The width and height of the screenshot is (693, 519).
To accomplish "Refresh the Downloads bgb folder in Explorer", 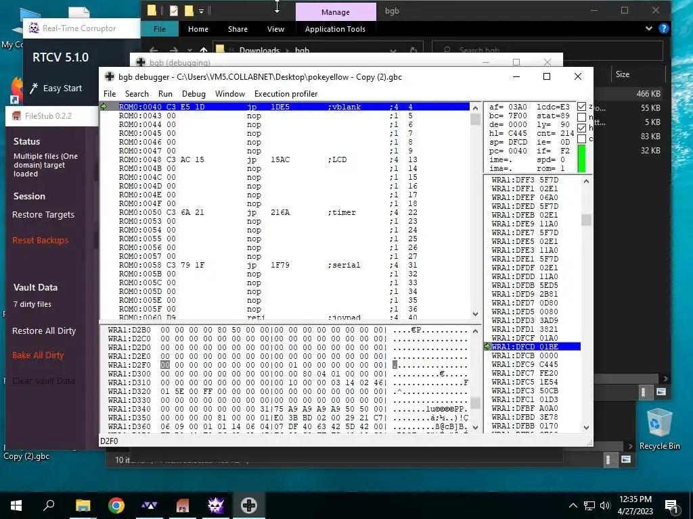I will click(x=413, y=50).
